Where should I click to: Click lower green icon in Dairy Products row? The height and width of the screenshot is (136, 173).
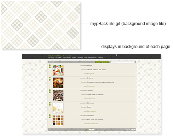tap(50, 105)
